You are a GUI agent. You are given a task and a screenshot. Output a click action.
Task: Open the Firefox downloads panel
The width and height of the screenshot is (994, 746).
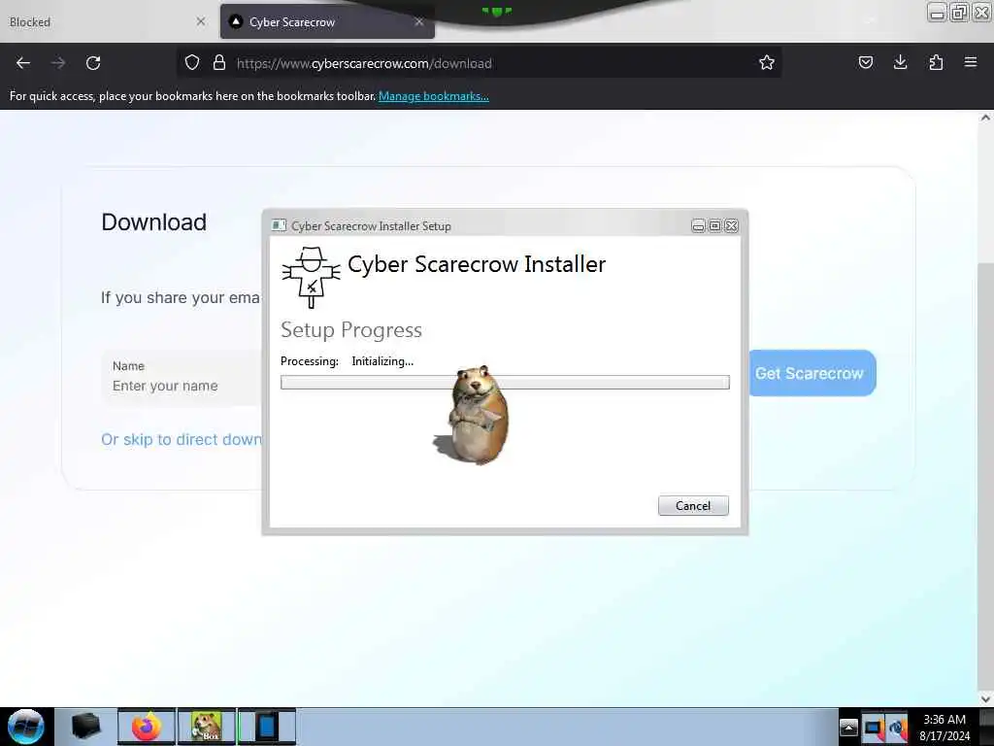pyautogui.click(x=900, y=62)
